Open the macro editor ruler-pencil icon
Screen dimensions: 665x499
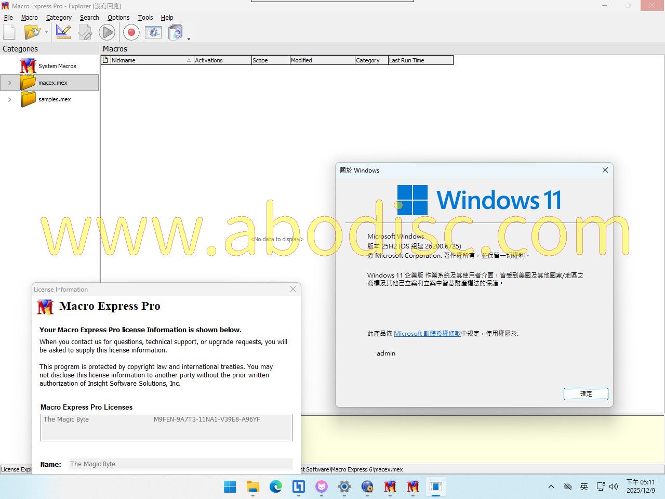[x=63, y=32]
